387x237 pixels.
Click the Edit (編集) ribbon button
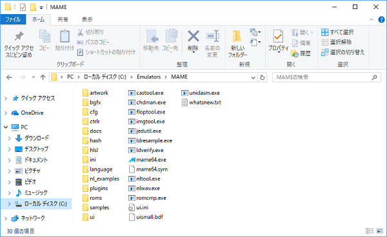[x=301, y=43]
